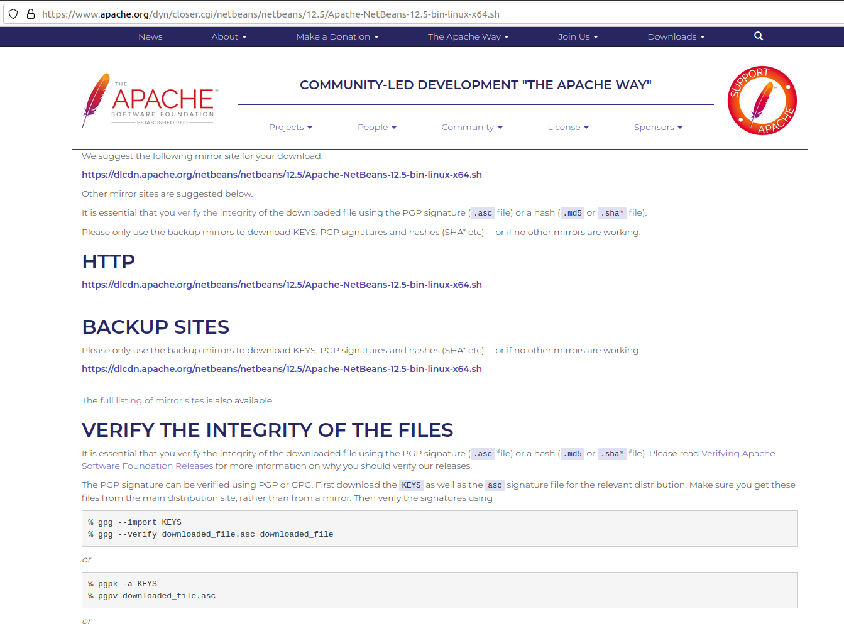
Task: Click the 'BACKUP SITES' heading
Action: 155,327
